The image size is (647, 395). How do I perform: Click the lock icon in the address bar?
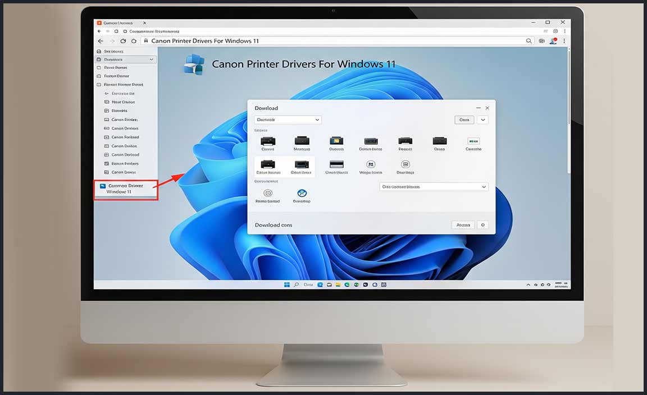[145, 40]
